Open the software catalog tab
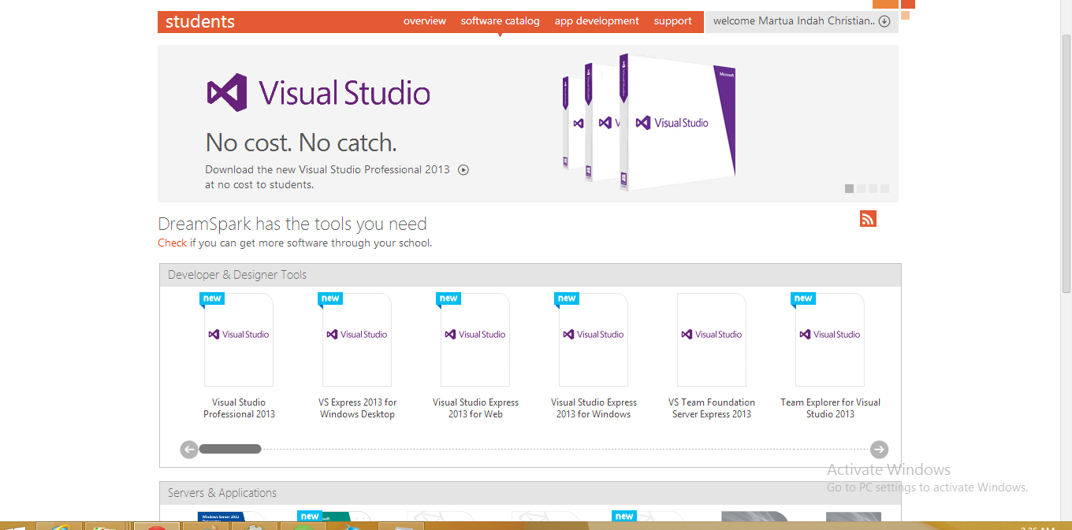 (x=501, y=21)
